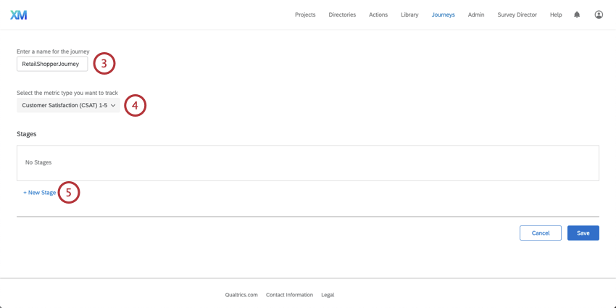
Task: Click the "No Stages" text
Action: [x=38, y=162]
